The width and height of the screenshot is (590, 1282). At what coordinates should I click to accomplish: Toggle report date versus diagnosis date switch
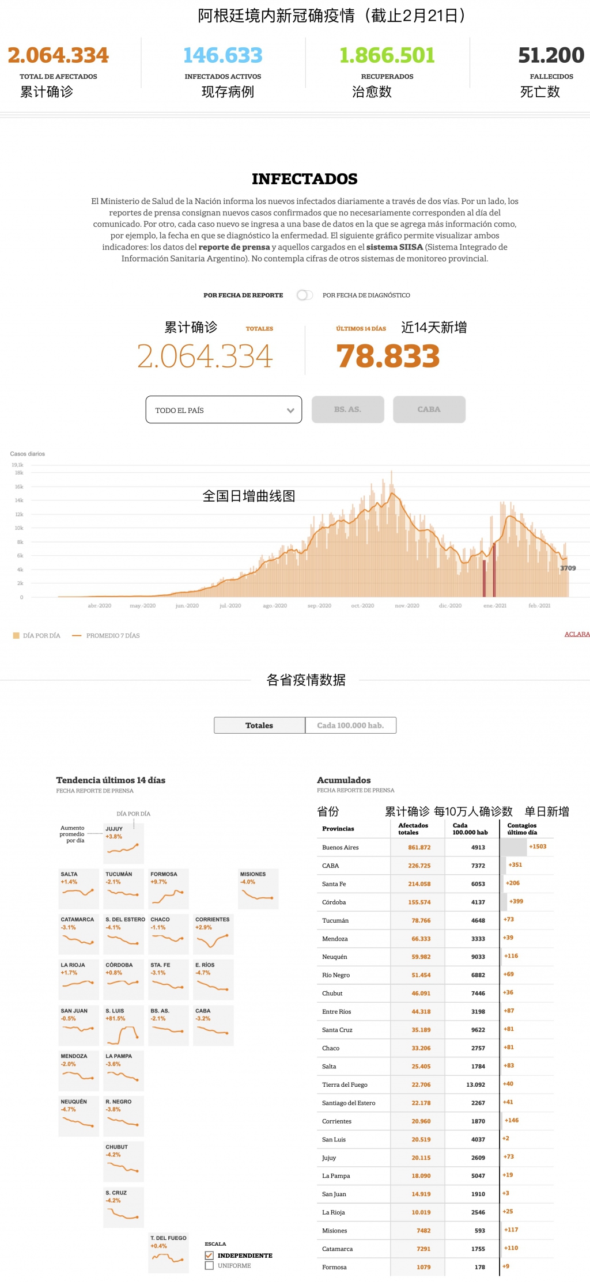point(304,295)
